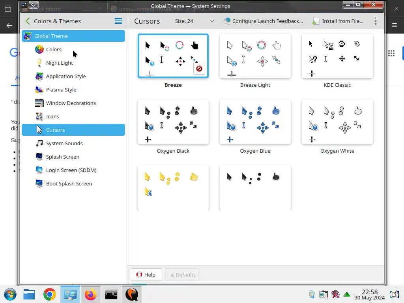
Task: Launch Firefox from the taskbar
Action: (90, 294)
